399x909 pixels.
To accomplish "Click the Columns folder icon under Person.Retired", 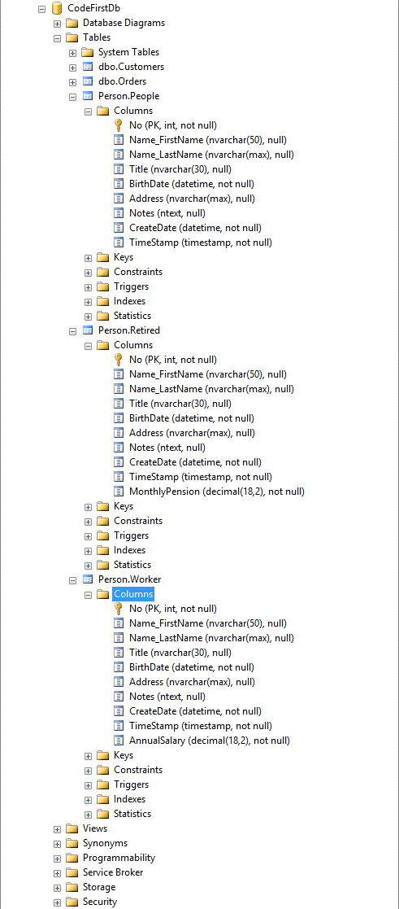I will pos(103,345).
